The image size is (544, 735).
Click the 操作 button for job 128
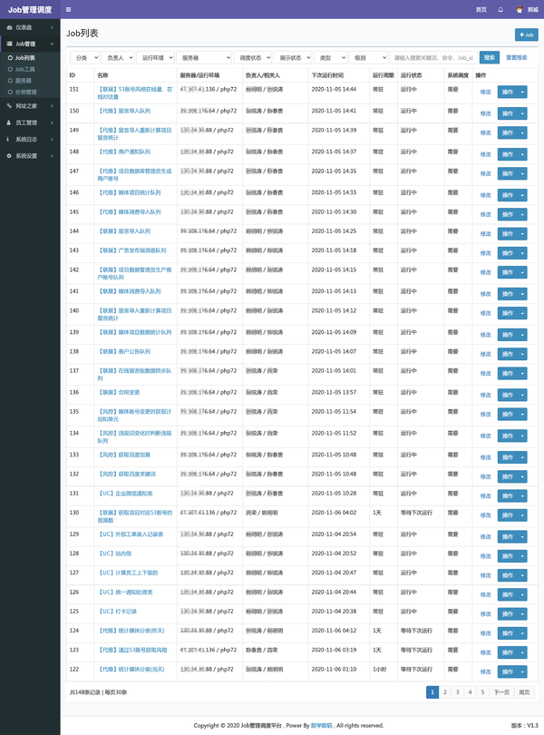pos(508,556)
